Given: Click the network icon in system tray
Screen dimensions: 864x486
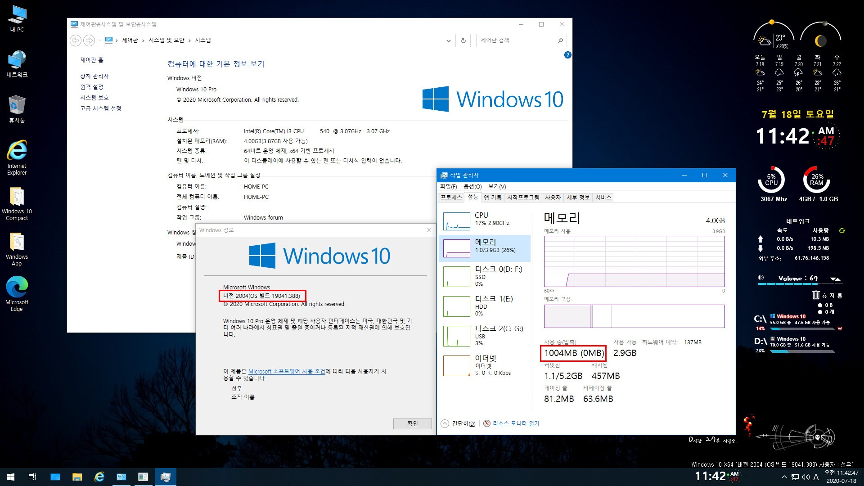Looking at the screenshot, I should pyautogui.click(x=795, y=477).
